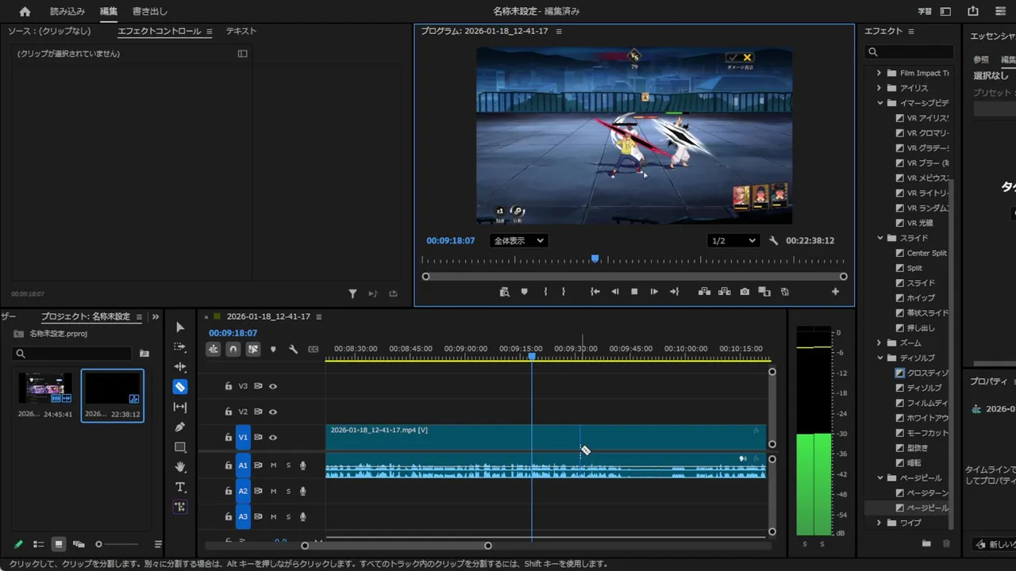Click filter icon in Effect Controls panel

click(352, 293)
